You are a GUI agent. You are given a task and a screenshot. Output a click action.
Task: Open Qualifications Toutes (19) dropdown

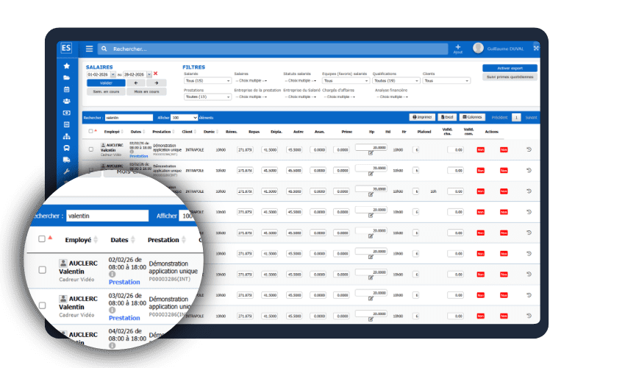tap(396, 81)
